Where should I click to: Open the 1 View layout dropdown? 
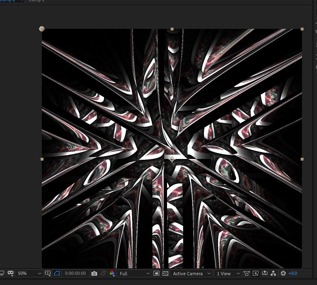pyautogui.click(x=228, y=274)
